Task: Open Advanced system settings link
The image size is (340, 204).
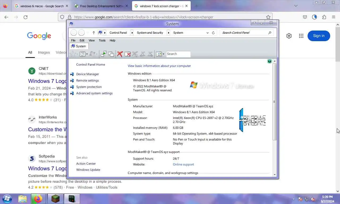Action: coord(94,93)
